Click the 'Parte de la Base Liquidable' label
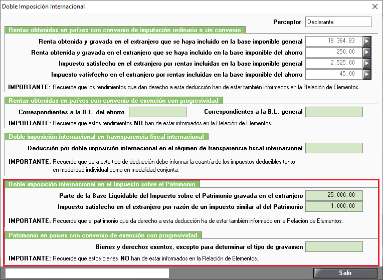 (181, 196)
